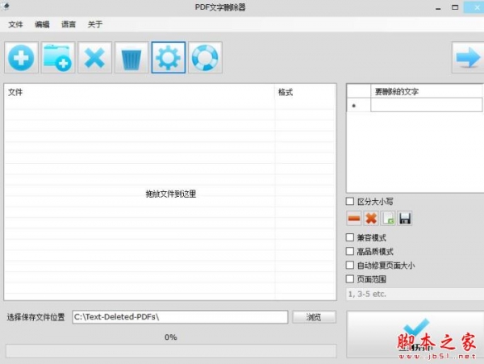Click the floppy disk save list icon
Viewport: 484px width, 364px height.
point(405,219)
